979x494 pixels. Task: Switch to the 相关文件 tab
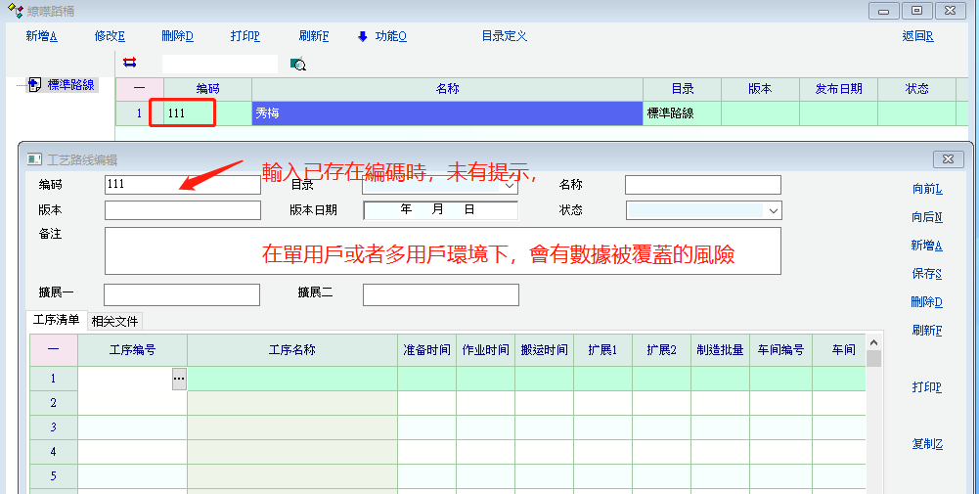point(114,321)
